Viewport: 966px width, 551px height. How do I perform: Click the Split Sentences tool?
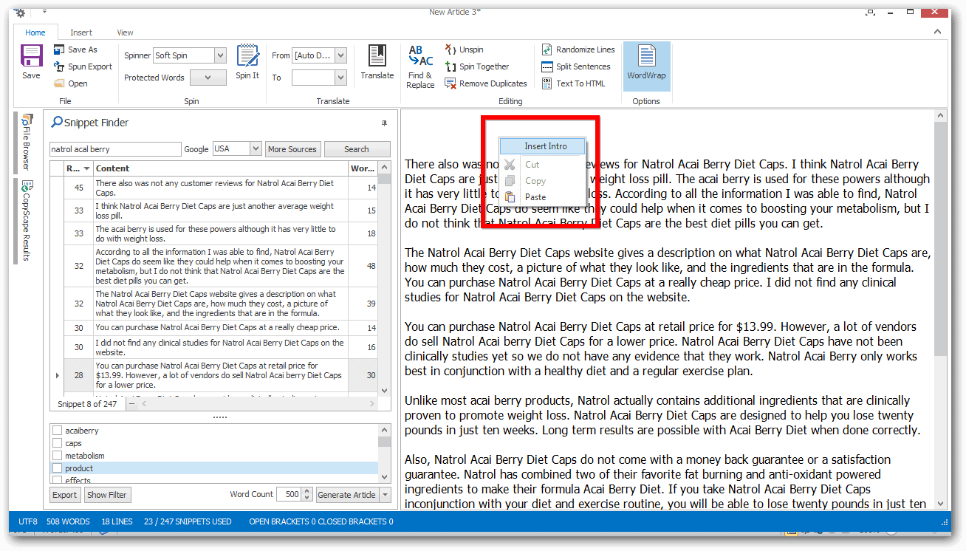point(576,66)
